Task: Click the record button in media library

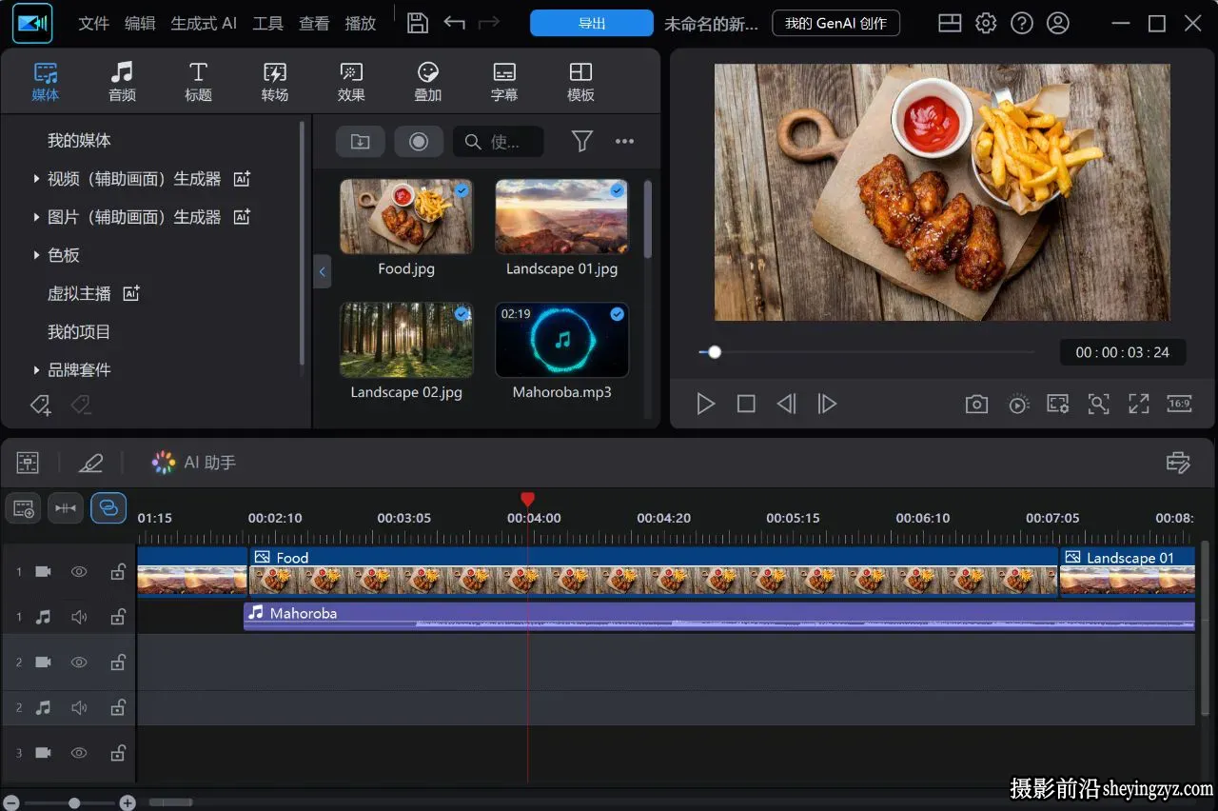Action: point(419,142)
